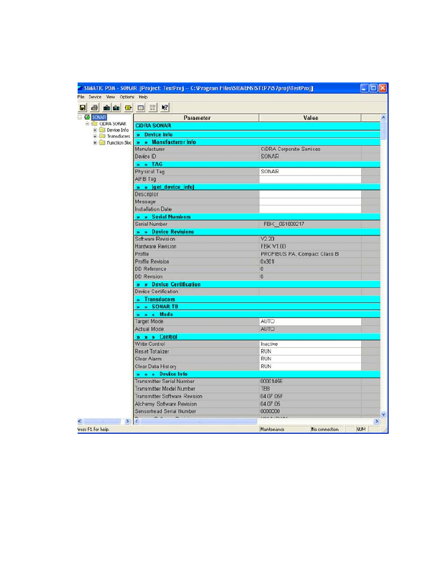Screen dimensions: 440x570
Task: Click CiDRA Corporate Services manufacturer value
Action: click(291, 149)
